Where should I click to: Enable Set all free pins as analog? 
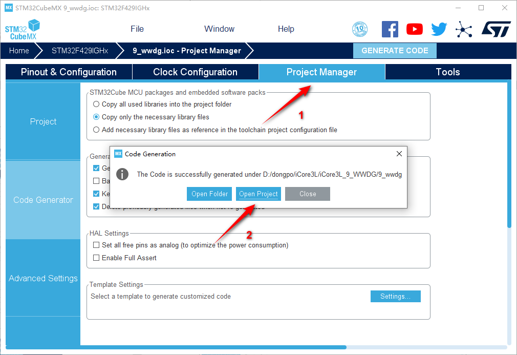pos(96,245)
